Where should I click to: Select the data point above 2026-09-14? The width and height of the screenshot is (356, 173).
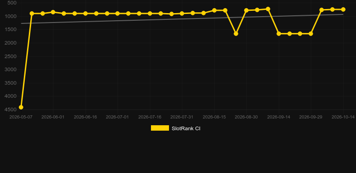(x=279, y=34)
